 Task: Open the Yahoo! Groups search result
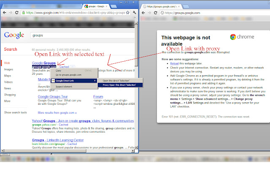point(83,121)
